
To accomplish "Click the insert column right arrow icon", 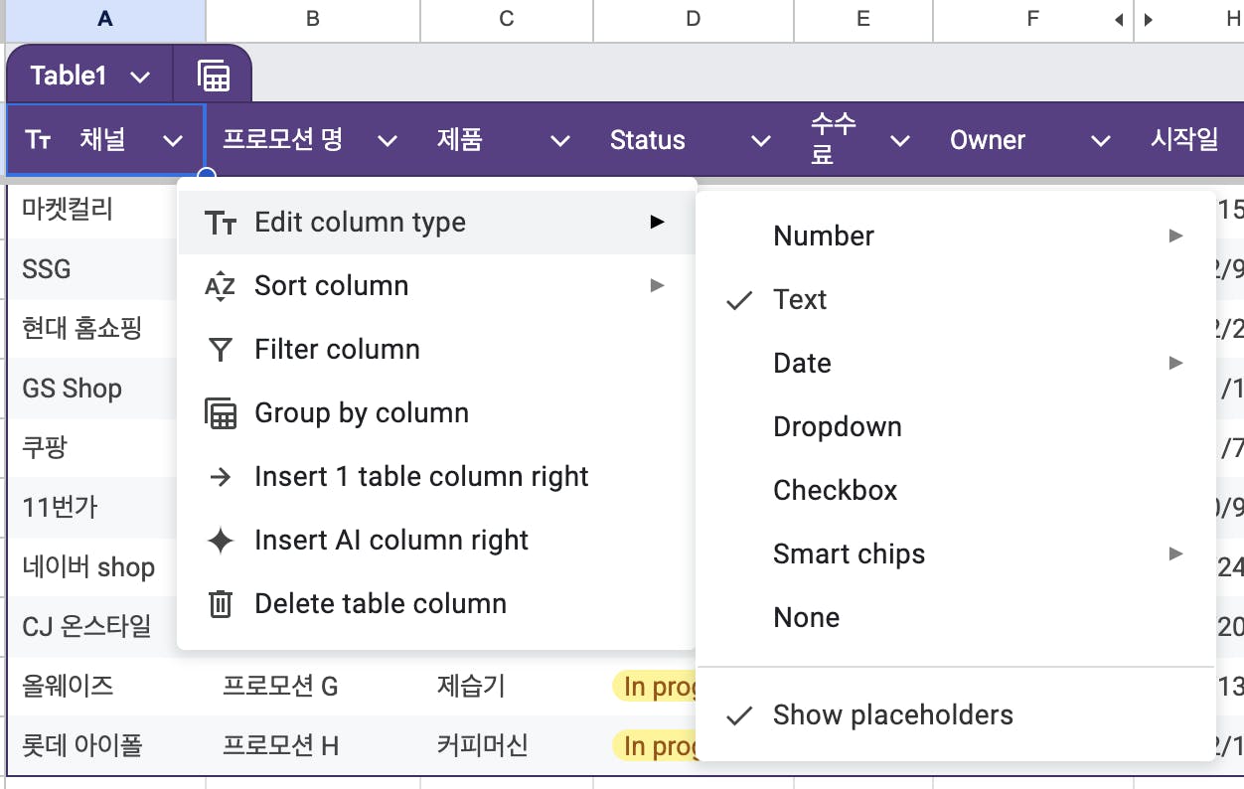I will point(220,477).
